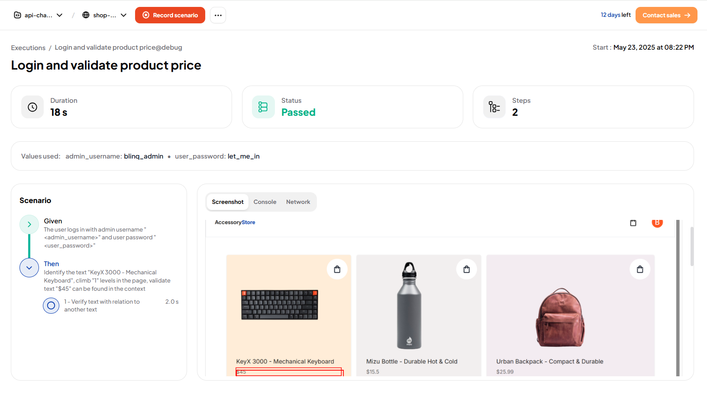Go to Executions breadcrumb link
This screenshot has width=707, height=394.
point(28,48)
